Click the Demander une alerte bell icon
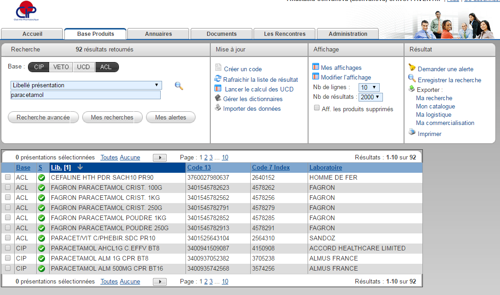The width and height of the screenshot is (500, 295). [412, 68]
